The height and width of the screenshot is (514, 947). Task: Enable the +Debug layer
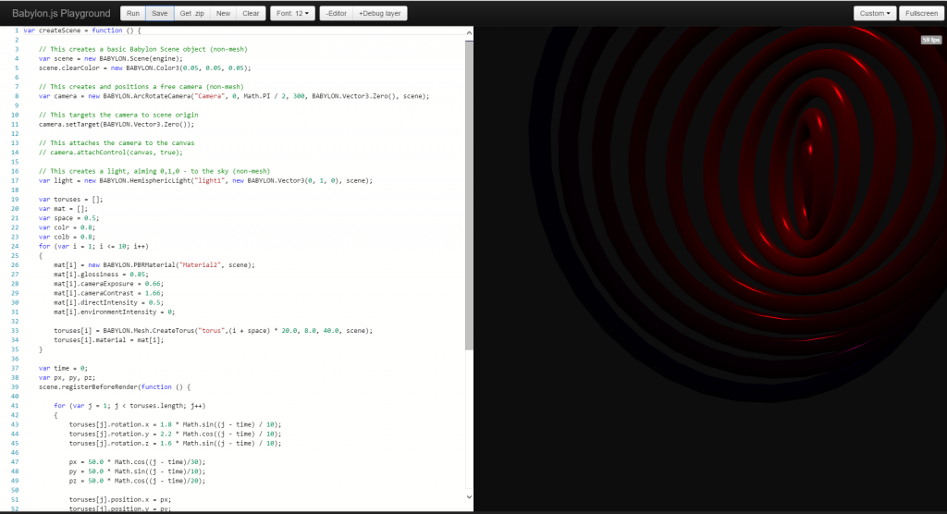pyautogui.click(x=380, y=13)
